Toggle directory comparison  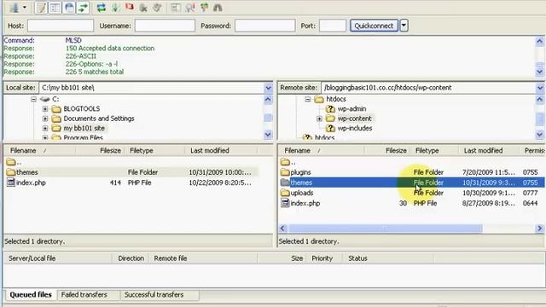point(189,8)
